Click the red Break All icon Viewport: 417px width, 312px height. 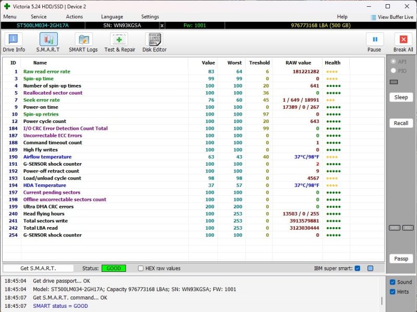pyautogui.click(x=403, y=40)
